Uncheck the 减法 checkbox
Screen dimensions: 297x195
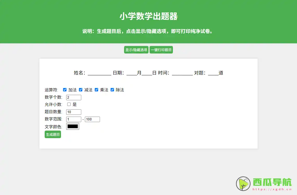point(81,90)
